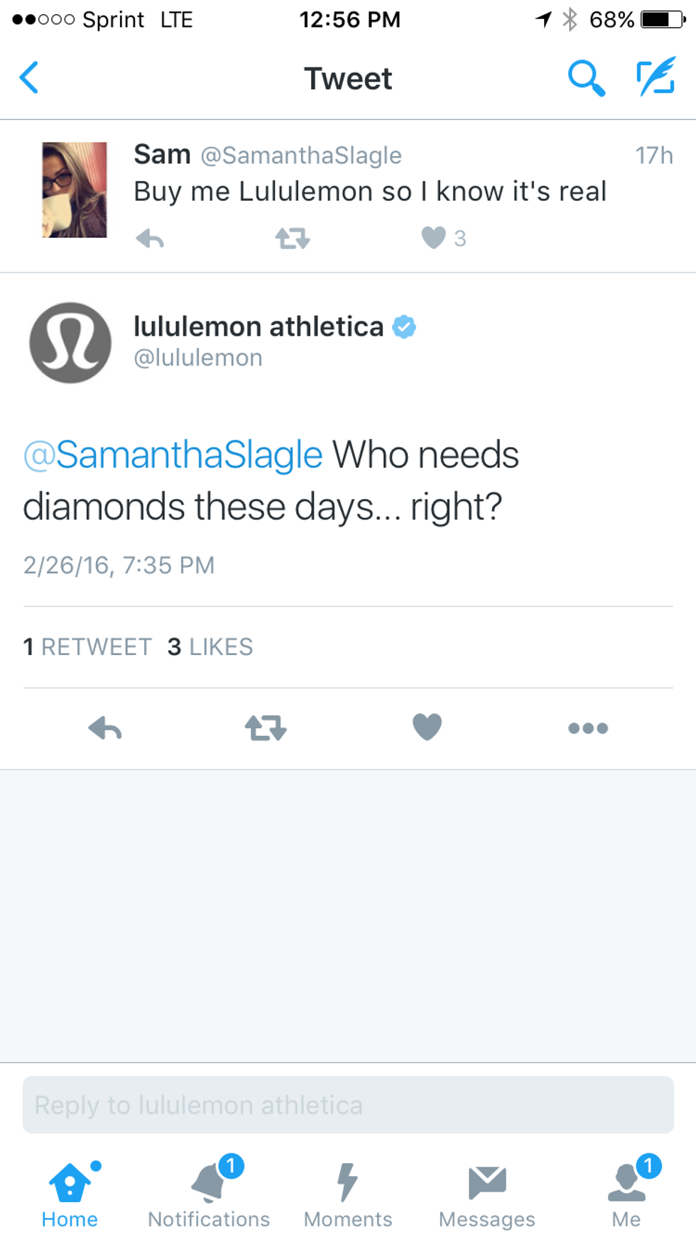Retweet Sam's tweet
The height and width of the screenshot is (1237, 696).
pos(292,238)
